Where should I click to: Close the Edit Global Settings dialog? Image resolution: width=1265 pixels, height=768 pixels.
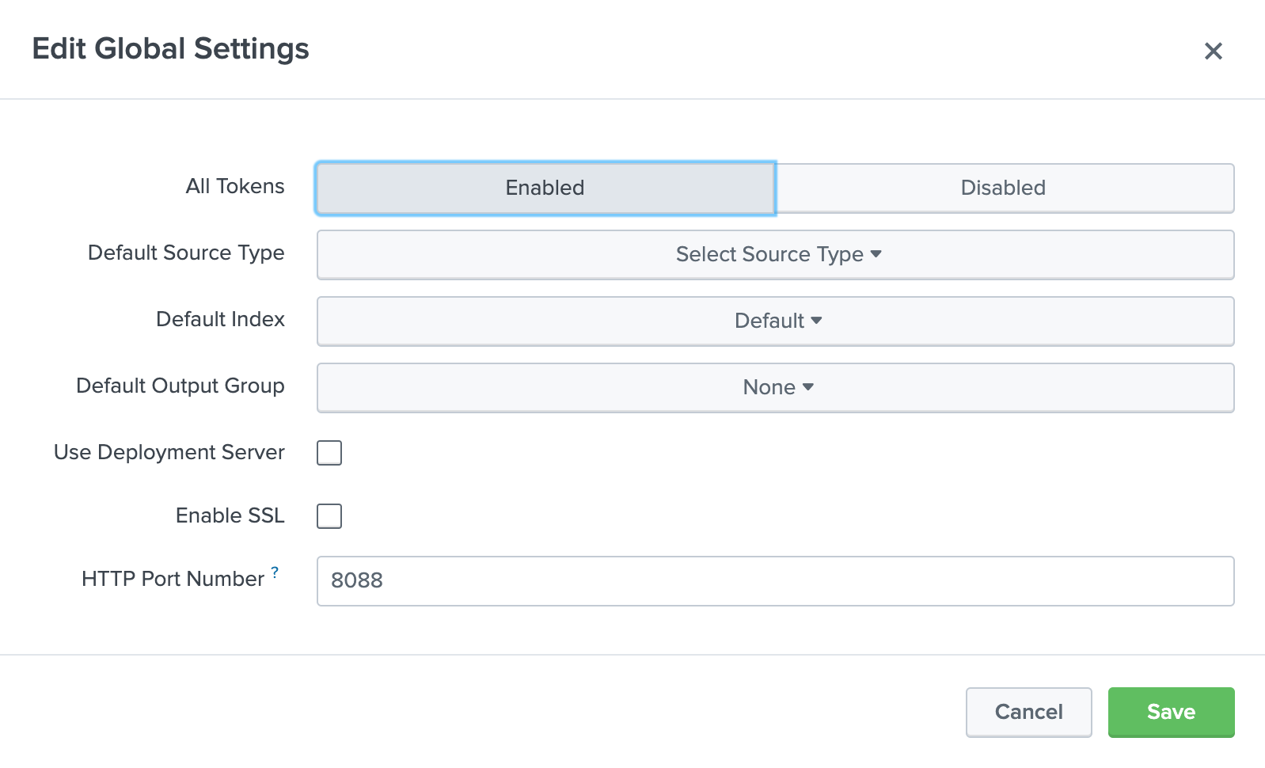coord(1213,51)
